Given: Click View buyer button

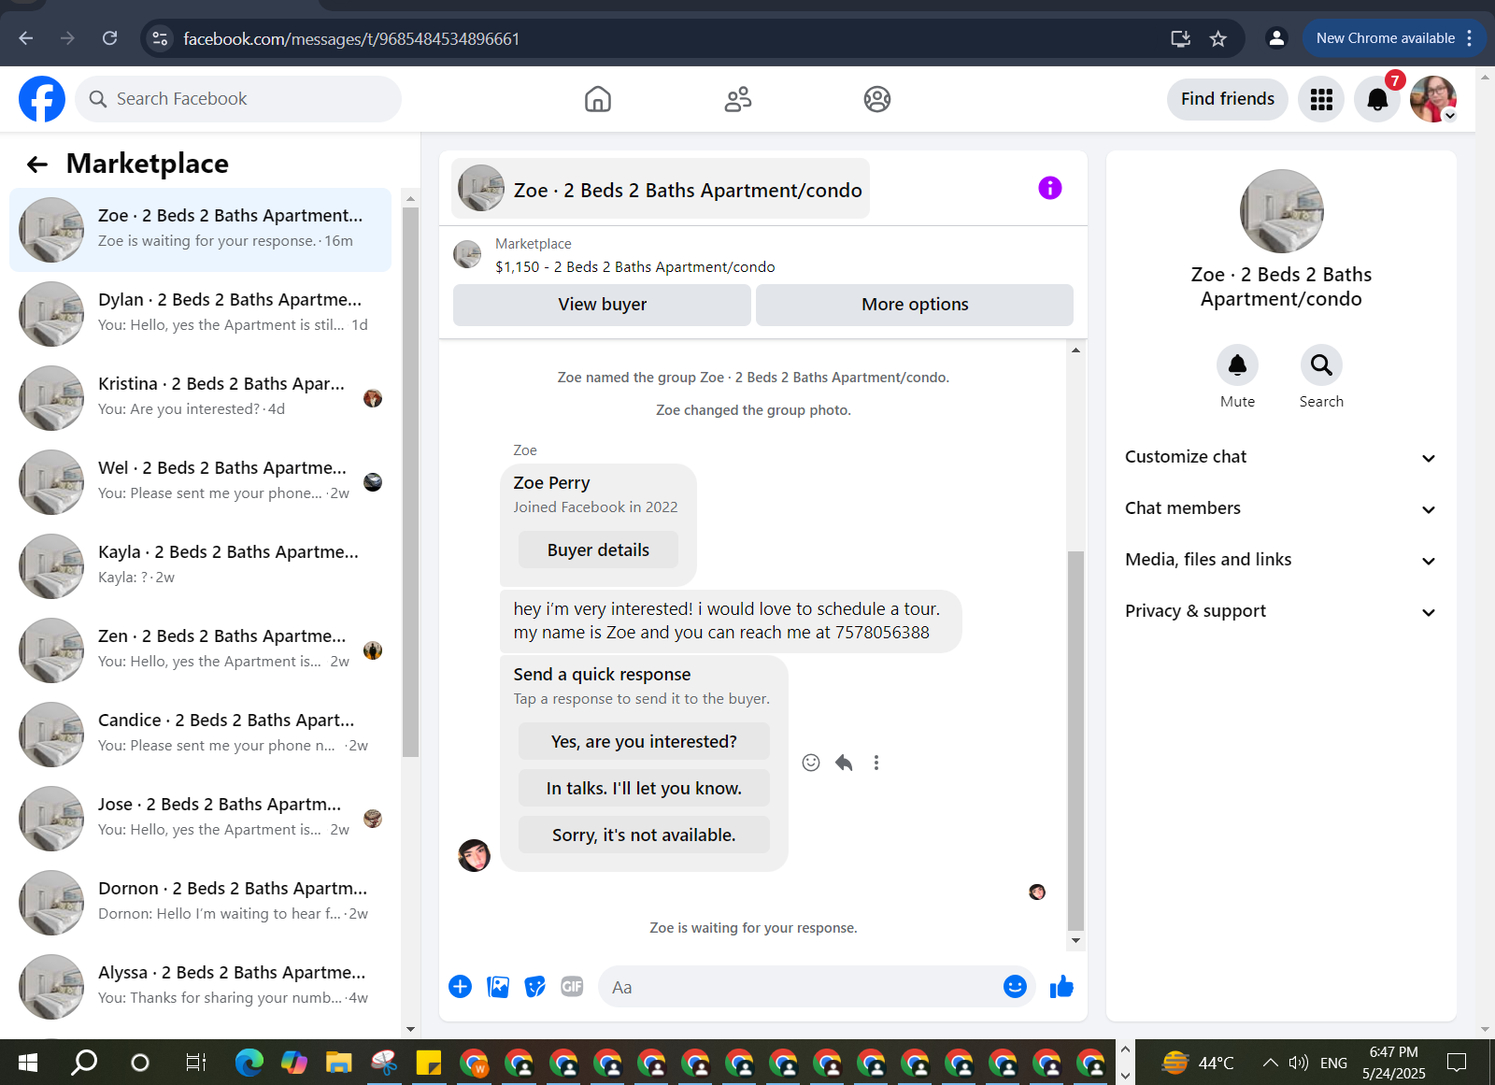Looking at the screenshot, I should click(x=602, y=305).
